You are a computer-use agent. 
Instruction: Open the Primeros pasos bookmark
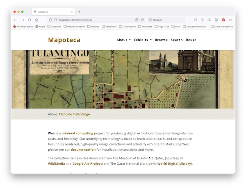coord(23,27)
